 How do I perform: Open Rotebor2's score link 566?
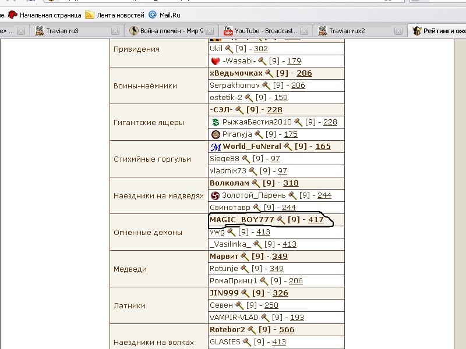coord(287,330)
